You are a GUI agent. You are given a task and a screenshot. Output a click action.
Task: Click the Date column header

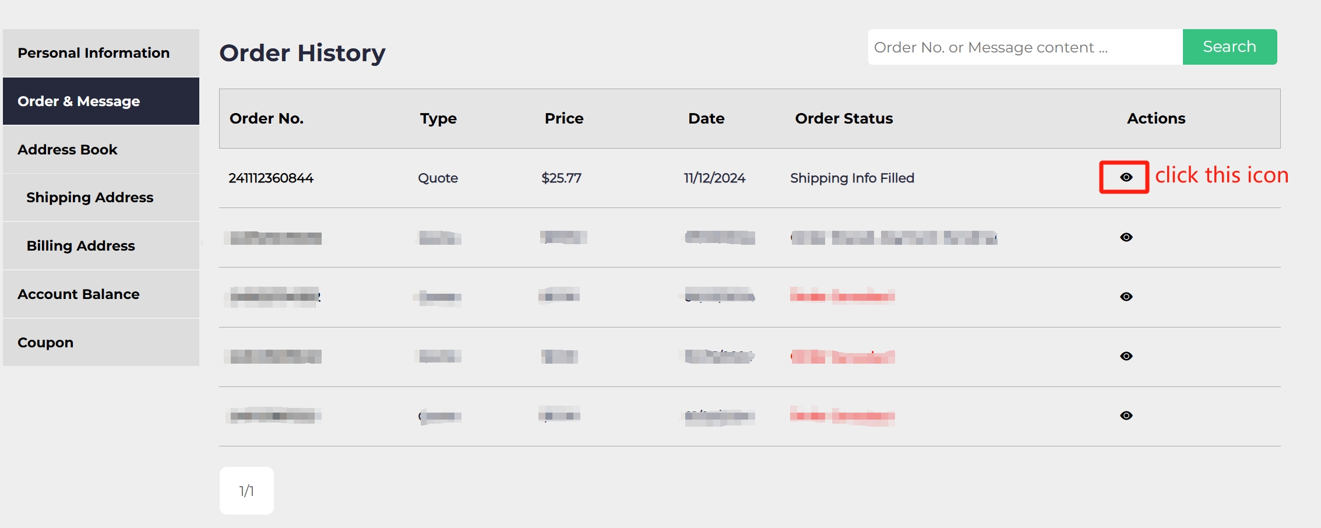click(706, 118)
